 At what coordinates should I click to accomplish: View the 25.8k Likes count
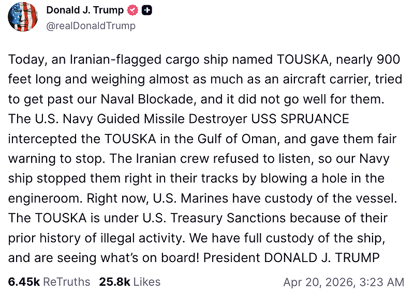tap(114, 282)
